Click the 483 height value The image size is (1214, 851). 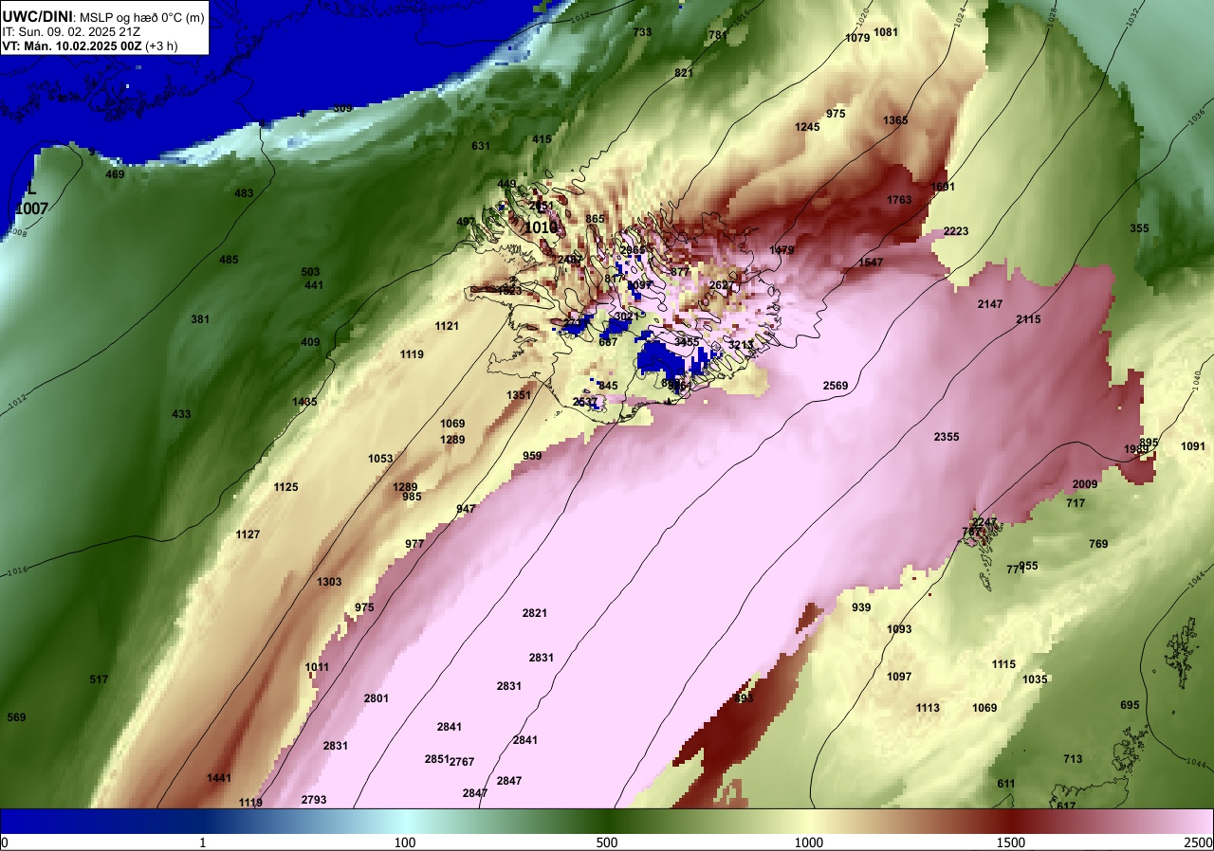[x=244, y=193]
